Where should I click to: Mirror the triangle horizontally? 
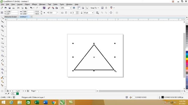(x=62, y=13)
